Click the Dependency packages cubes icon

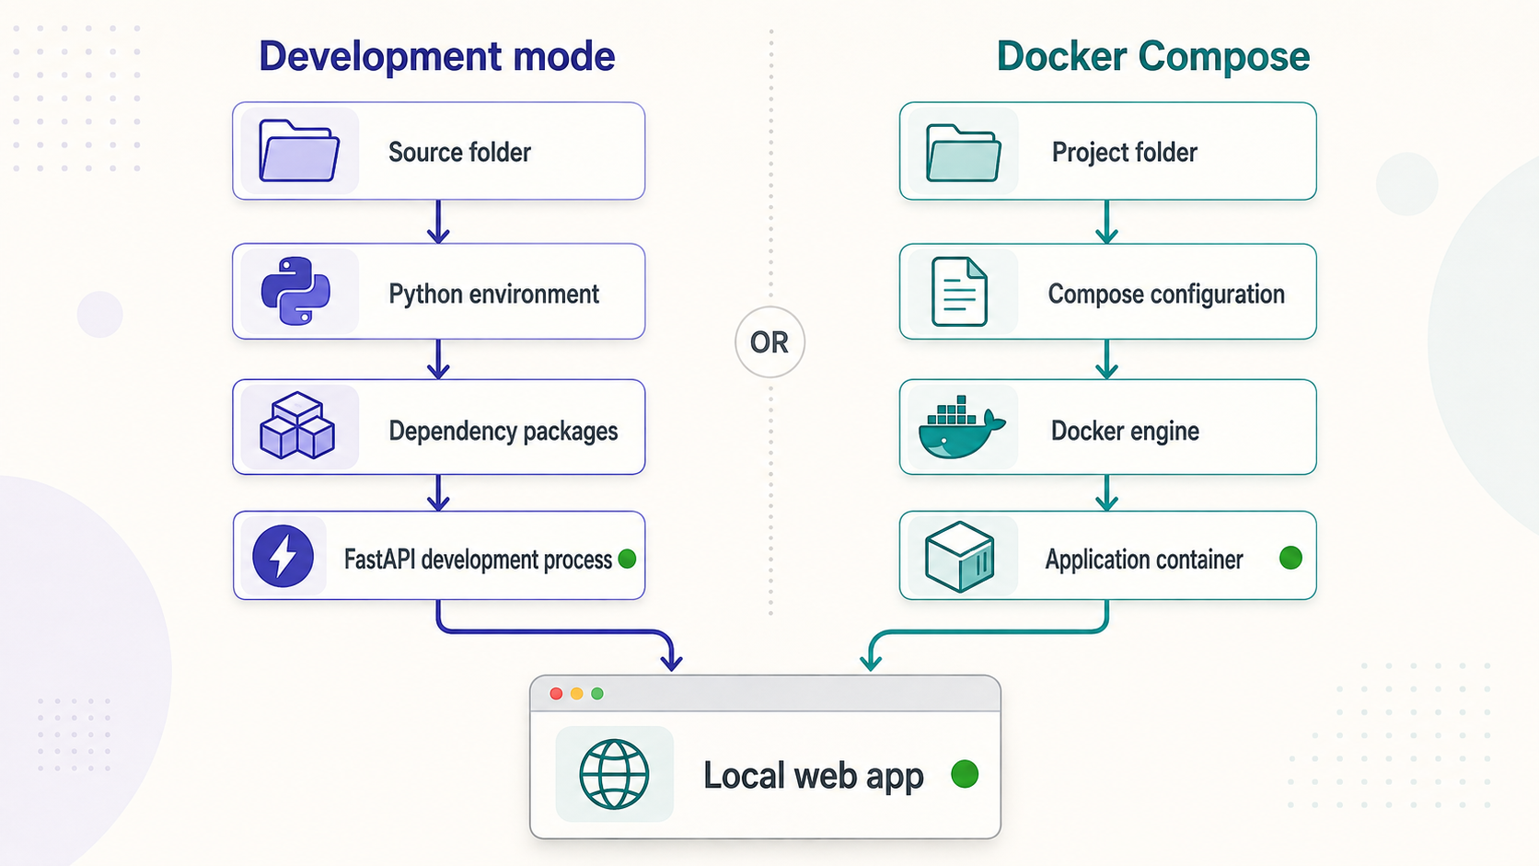297,426
